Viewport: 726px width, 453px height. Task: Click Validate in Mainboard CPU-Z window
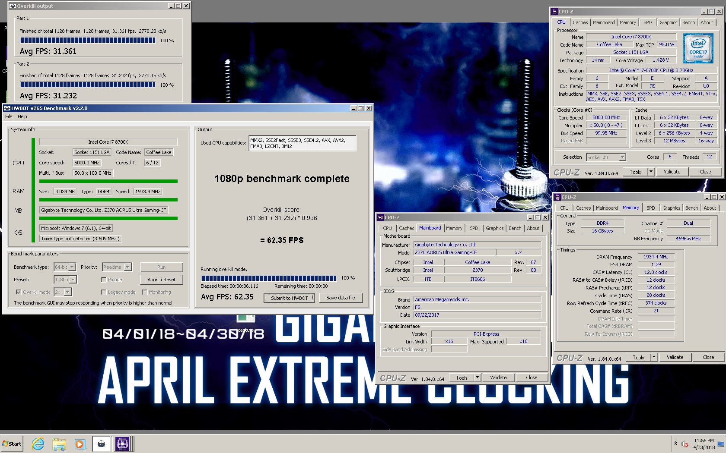498,377
